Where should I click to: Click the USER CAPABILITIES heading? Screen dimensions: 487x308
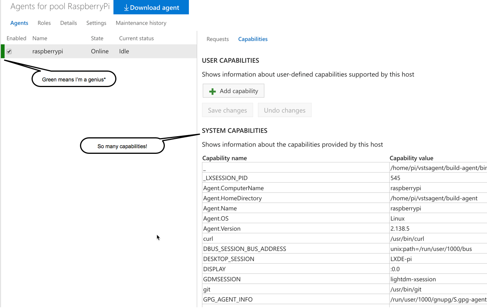pos(231,60)
